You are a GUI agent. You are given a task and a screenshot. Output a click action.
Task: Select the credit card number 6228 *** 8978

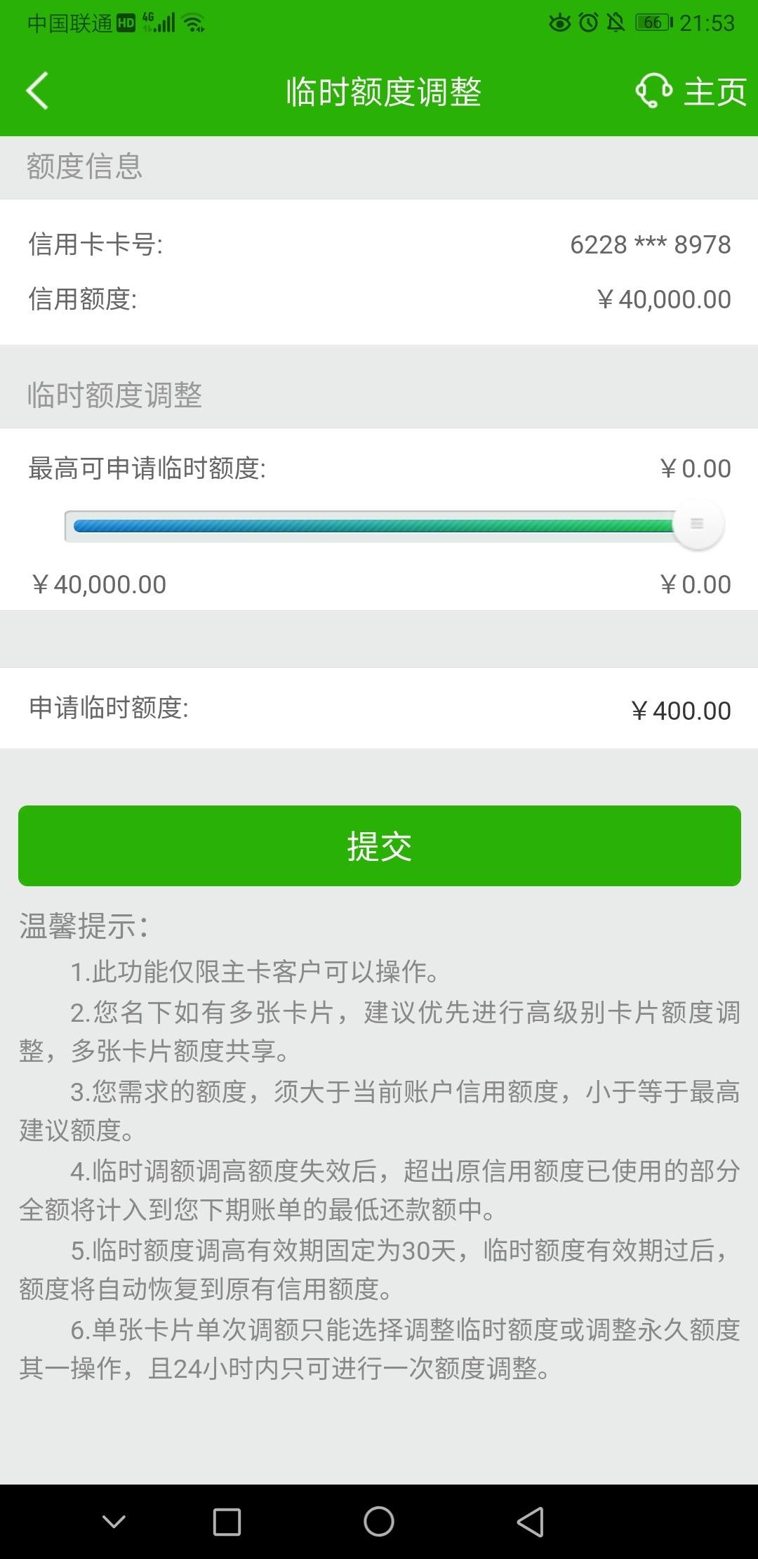click(x=650, y=244)
